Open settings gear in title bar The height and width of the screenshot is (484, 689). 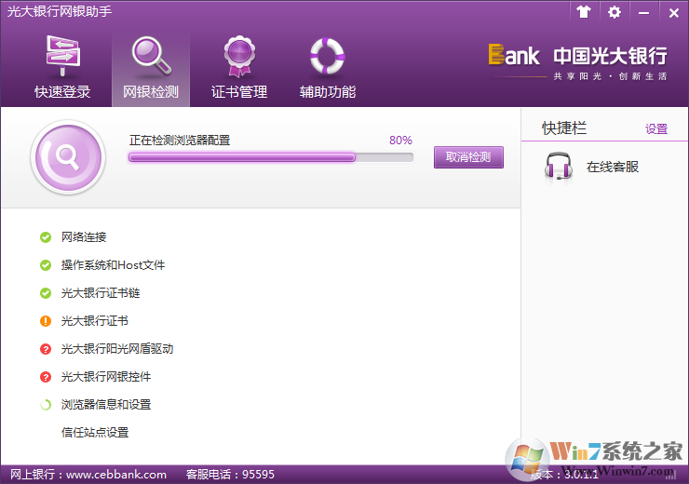click(614, 12)
